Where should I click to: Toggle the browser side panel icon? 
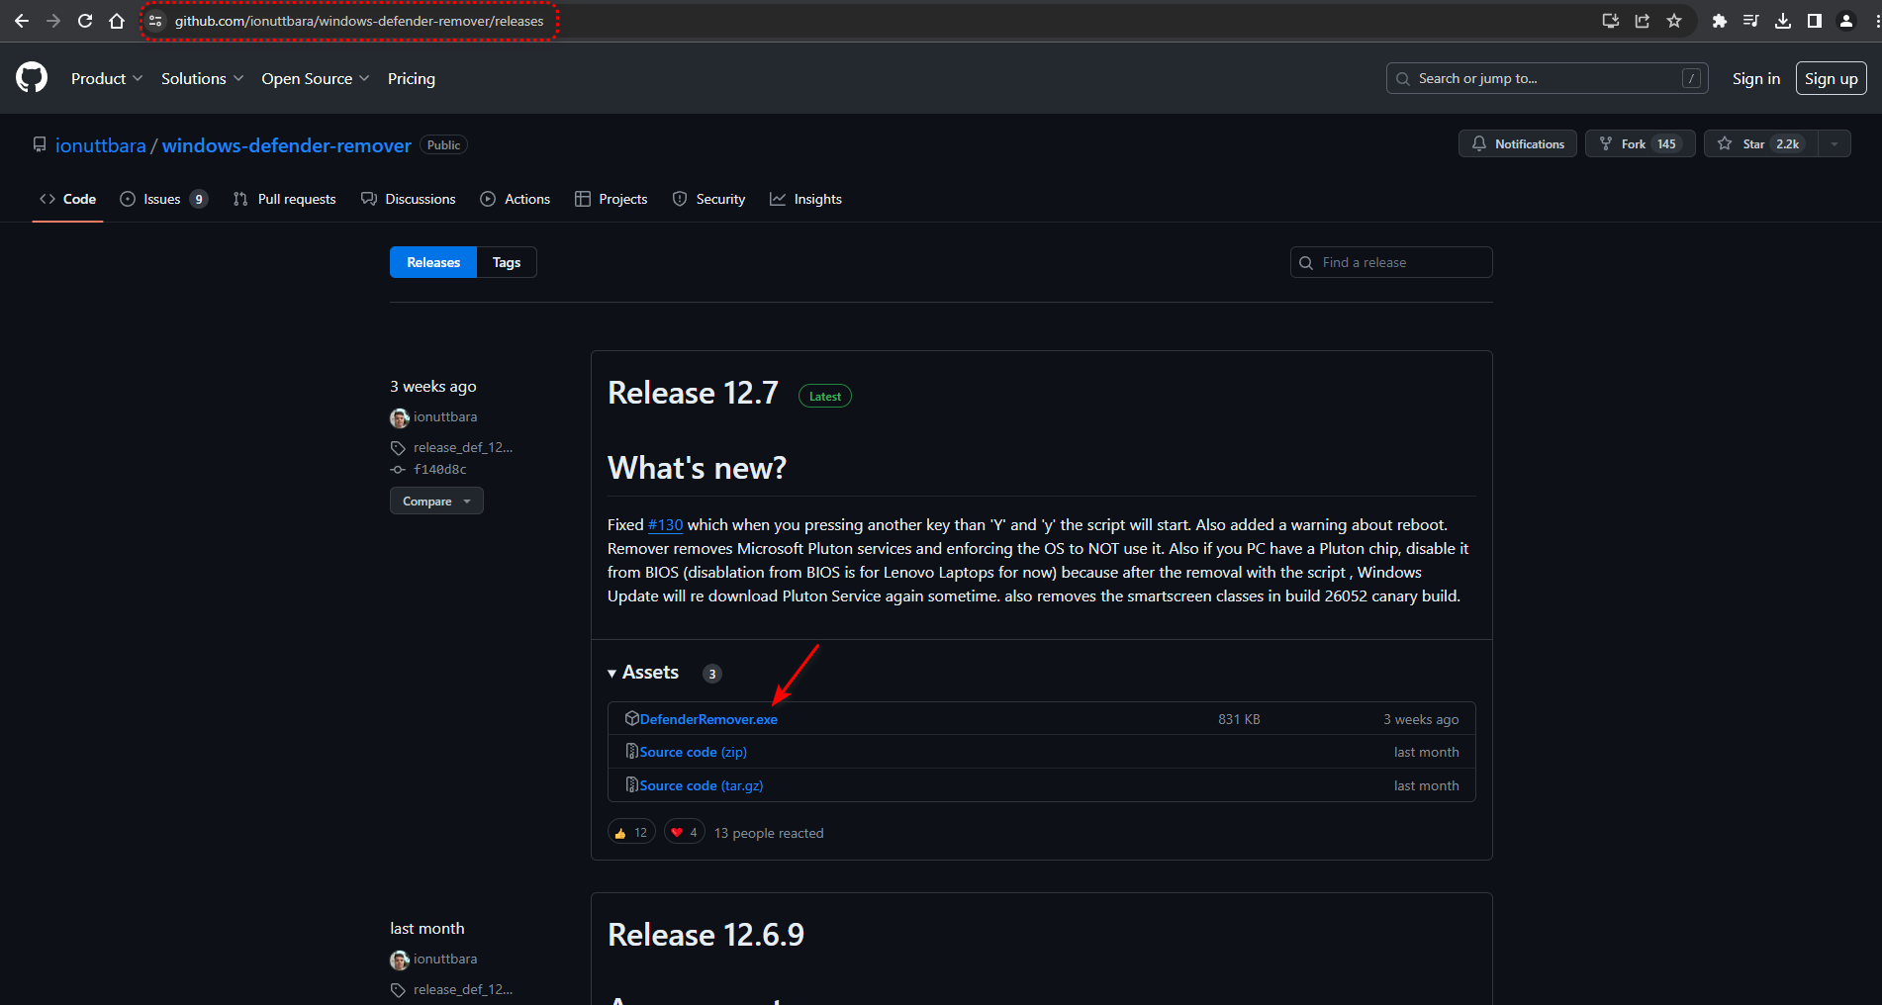[1815, 21]
